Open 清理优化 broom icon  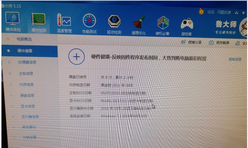(x=139, y=22)
